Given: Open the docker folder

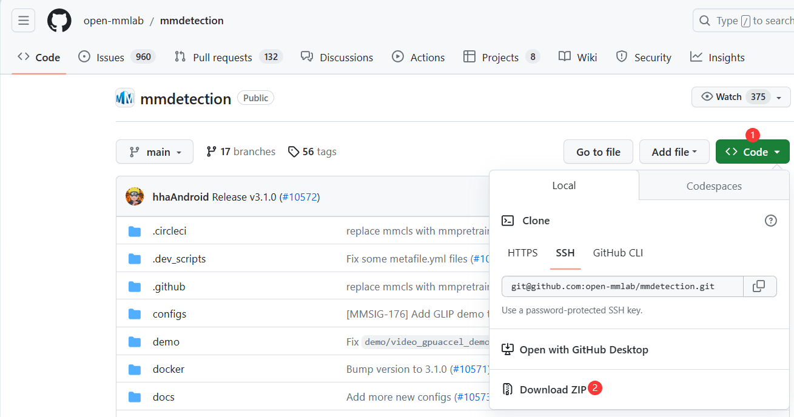Looking at the screenshot, I should [168, 369].
